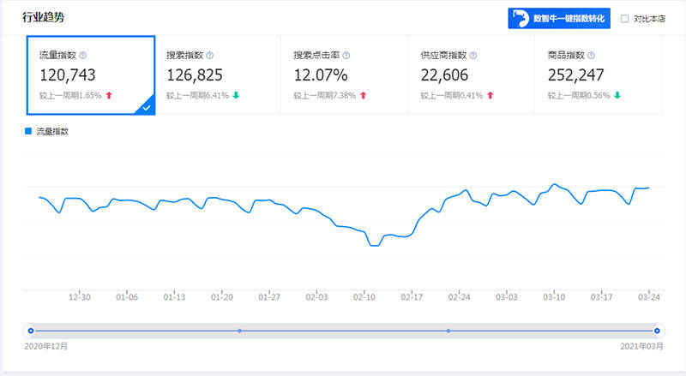686x376 pixels.
Task: Click help icon next to 流量指数
Action: pos(83,55)
